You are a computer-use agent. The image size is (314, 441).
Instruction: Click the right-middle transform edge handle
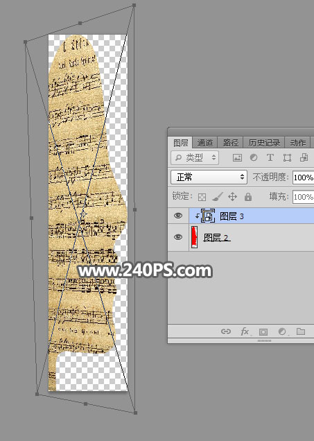click(x=134, y=209)
